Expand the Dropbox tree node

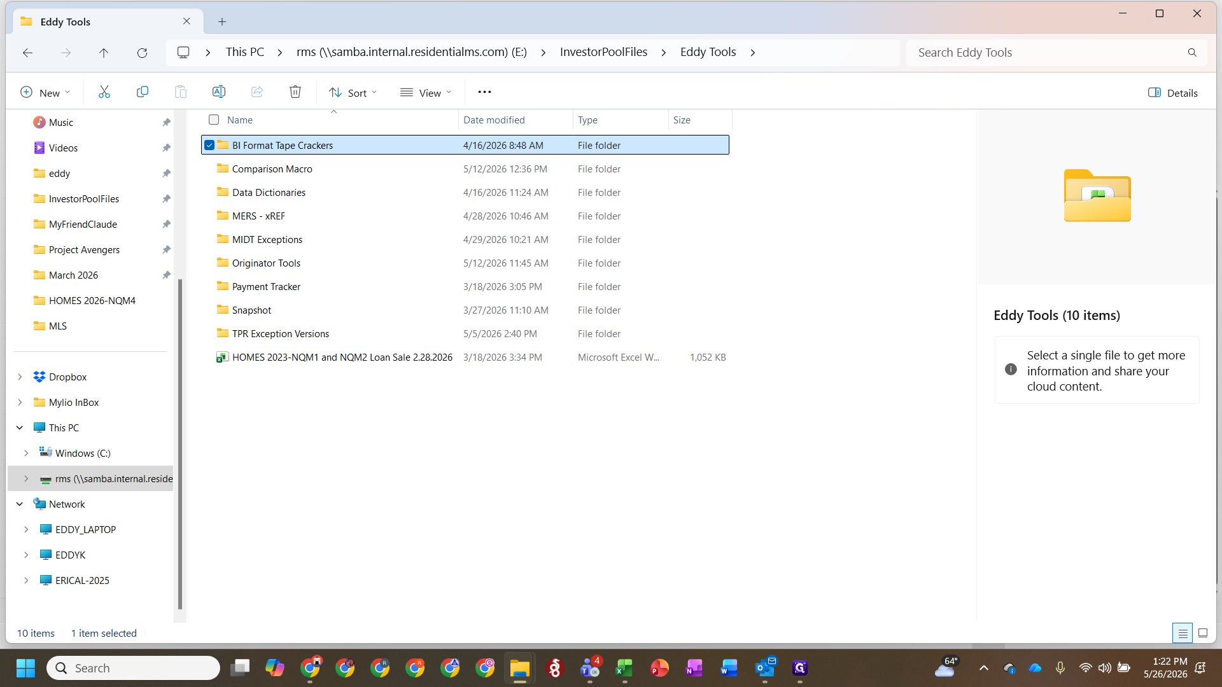click(x=20, y=377)
